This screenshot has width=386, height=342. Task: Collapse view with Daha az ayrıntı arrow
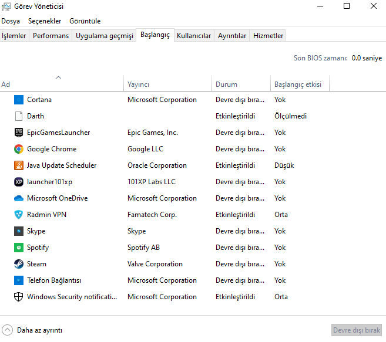[7, 330]
